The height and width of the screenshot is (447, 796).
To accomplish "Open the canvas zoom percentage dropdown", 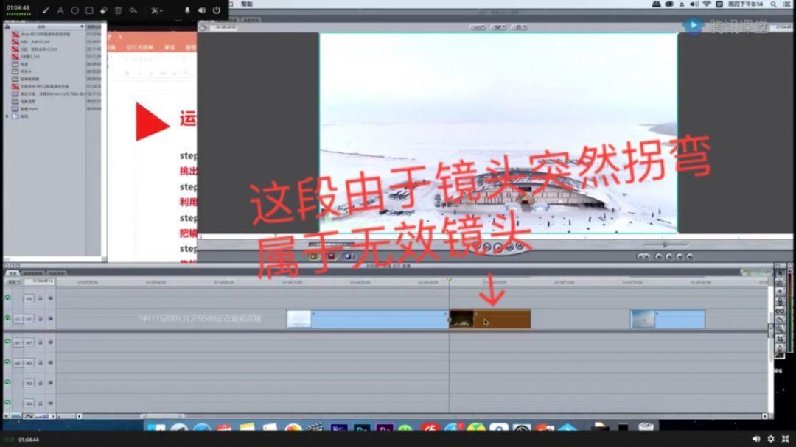I will coord(478,27).
